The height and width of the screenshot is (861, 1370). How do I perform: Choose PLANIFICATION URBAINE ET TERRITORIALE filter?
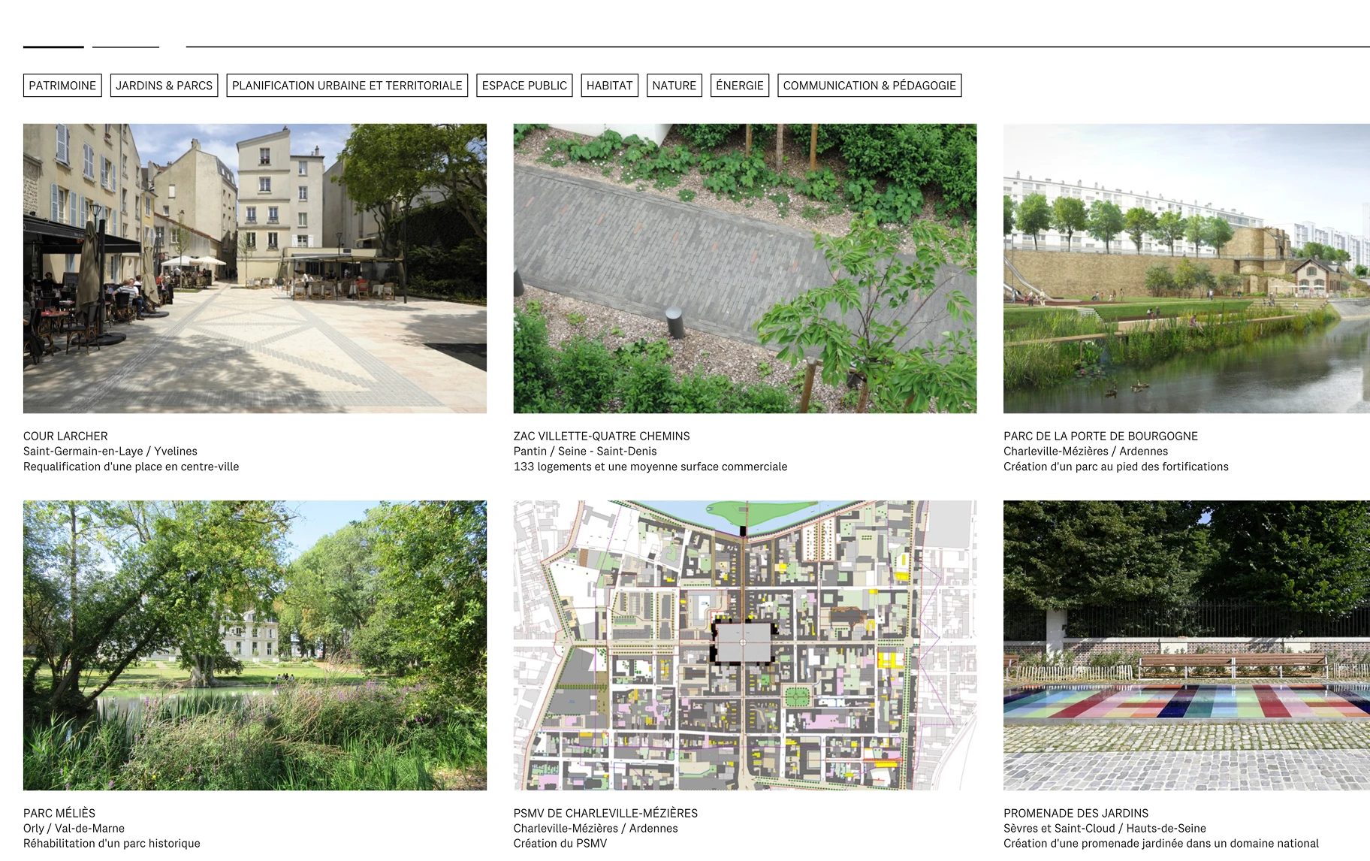tap(347, 86)
